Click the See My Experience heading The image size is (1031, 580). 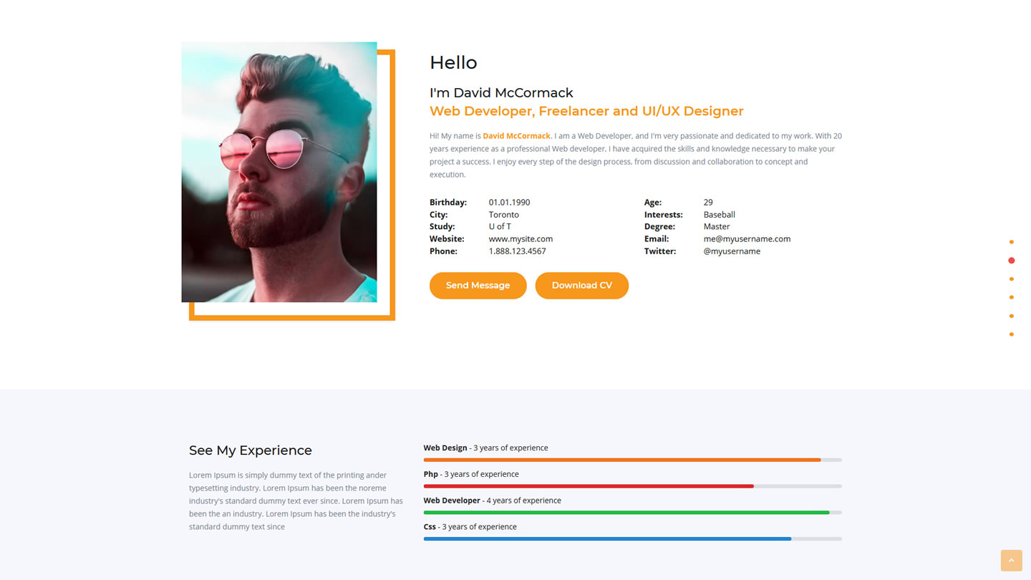click(x=251, y=450)
